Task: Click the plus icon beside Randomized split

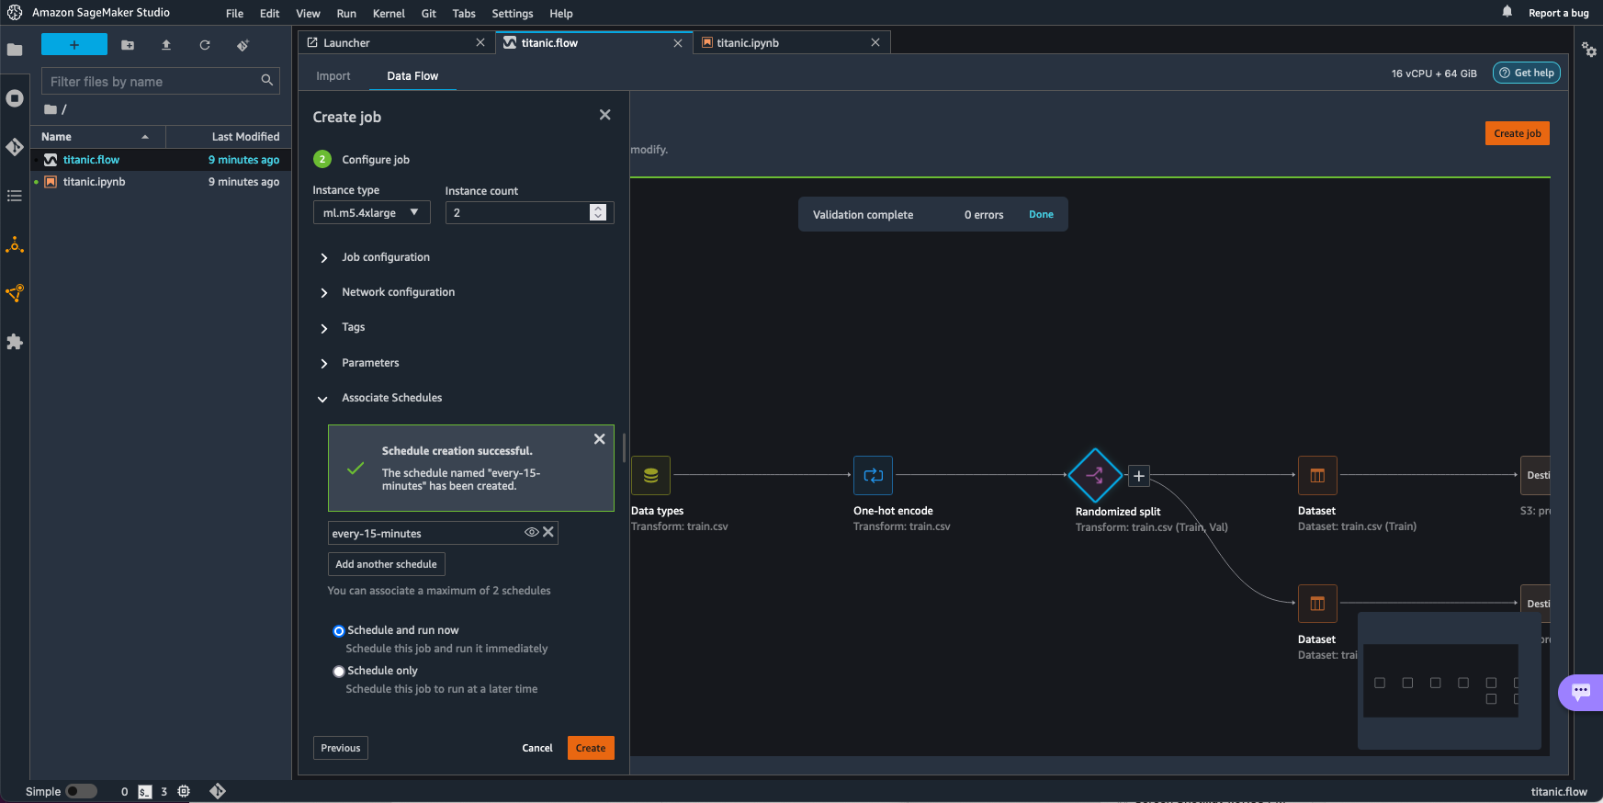Action: click(1138, 476)
